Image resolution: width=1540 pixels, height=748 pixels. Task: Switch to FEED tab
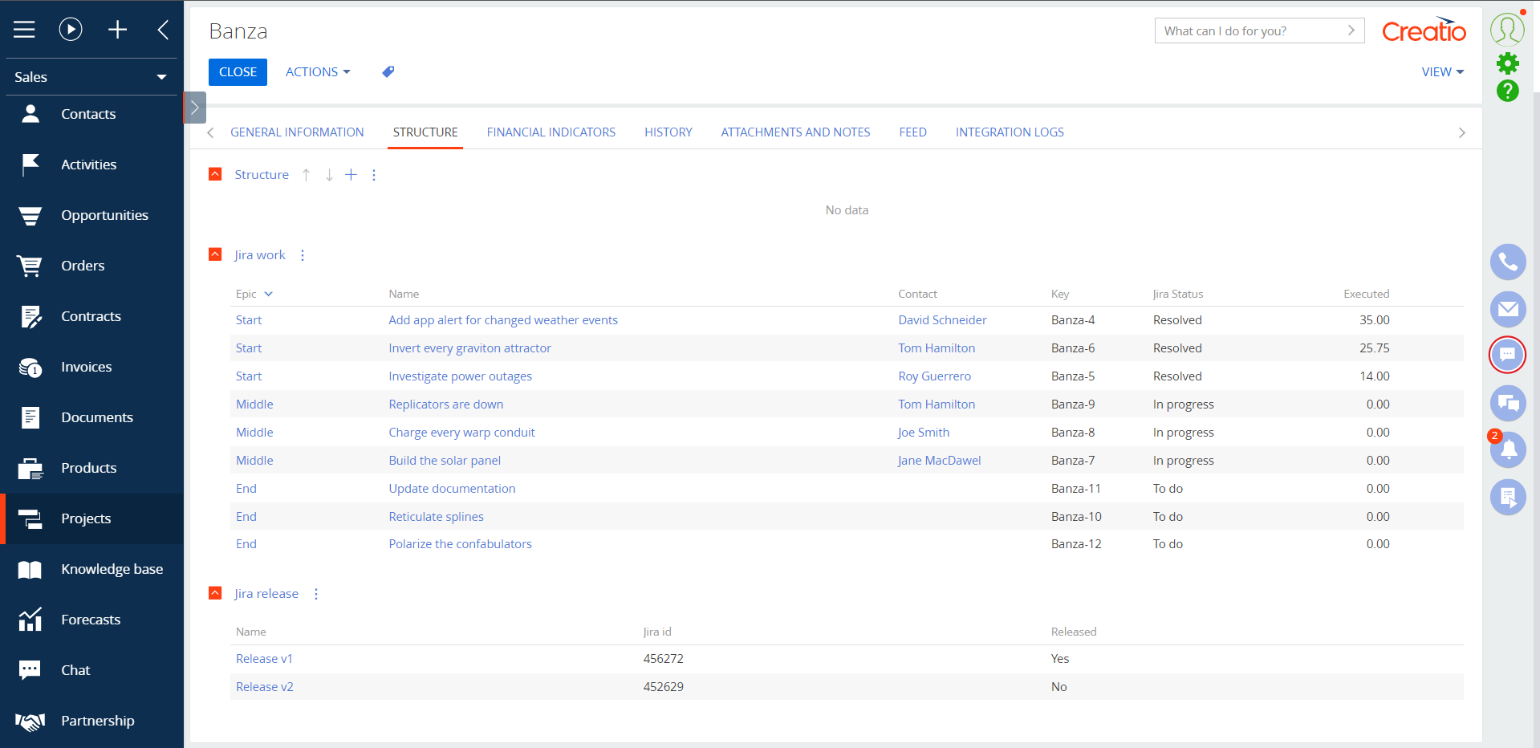pyautogui.click(x=913, y=132)
